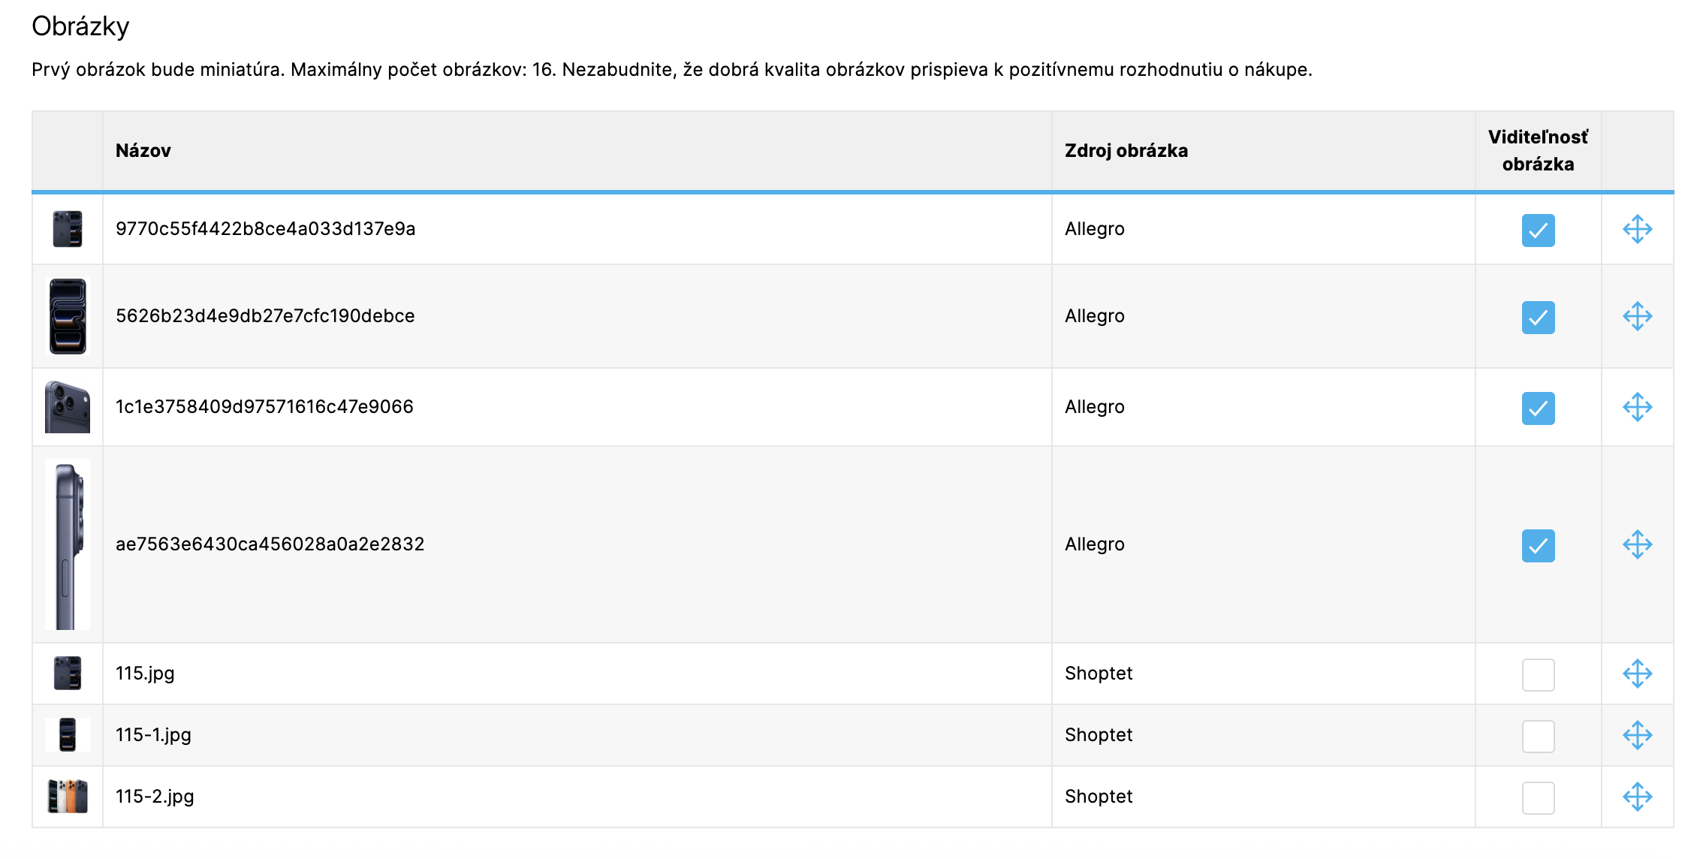
Task: Enable visibility checkbox for 115-1.jpg
Action: click(x=1538, y=737)
